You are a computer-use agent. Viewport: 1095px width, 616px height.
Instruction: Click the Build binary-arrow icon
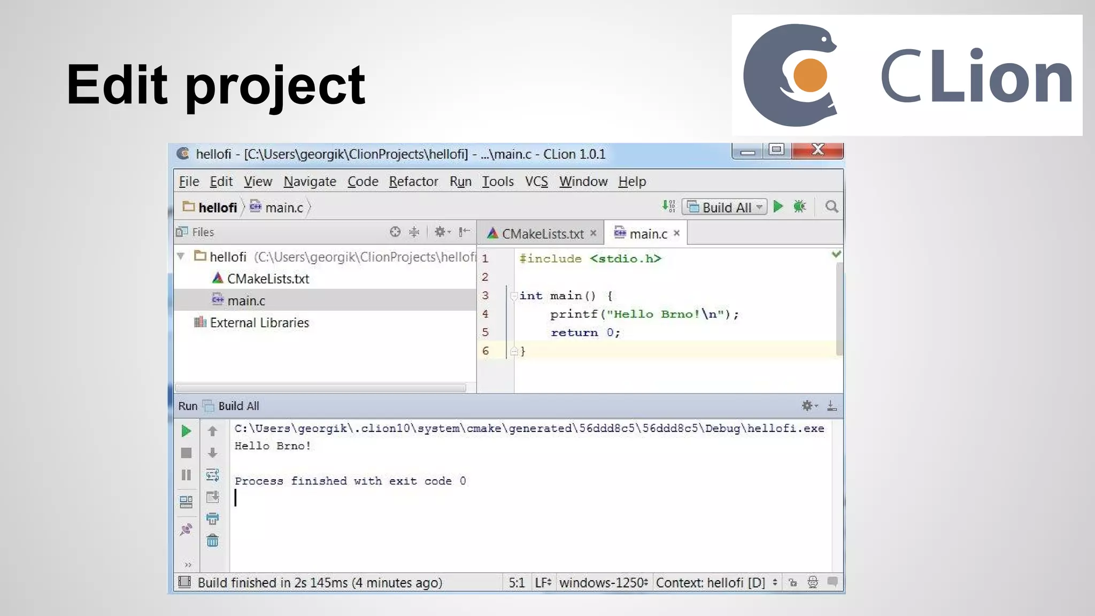pyautogui.click(x=668, y=206)
